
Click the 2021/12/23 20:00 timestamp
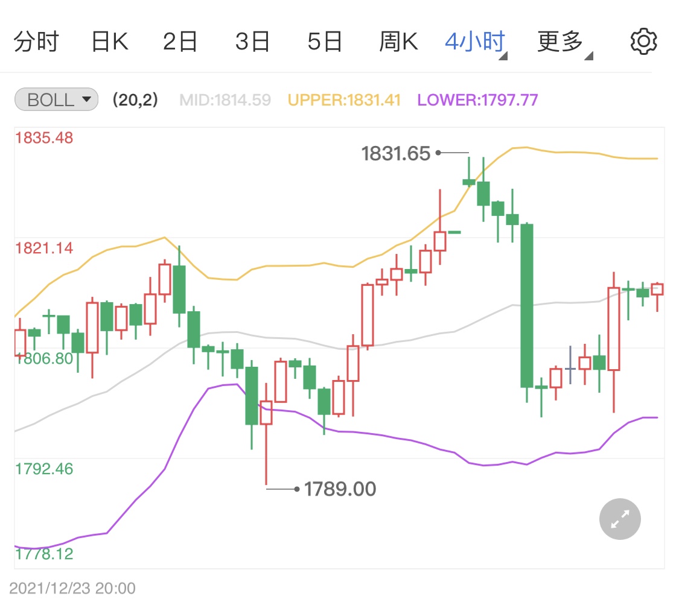(72, 588)
